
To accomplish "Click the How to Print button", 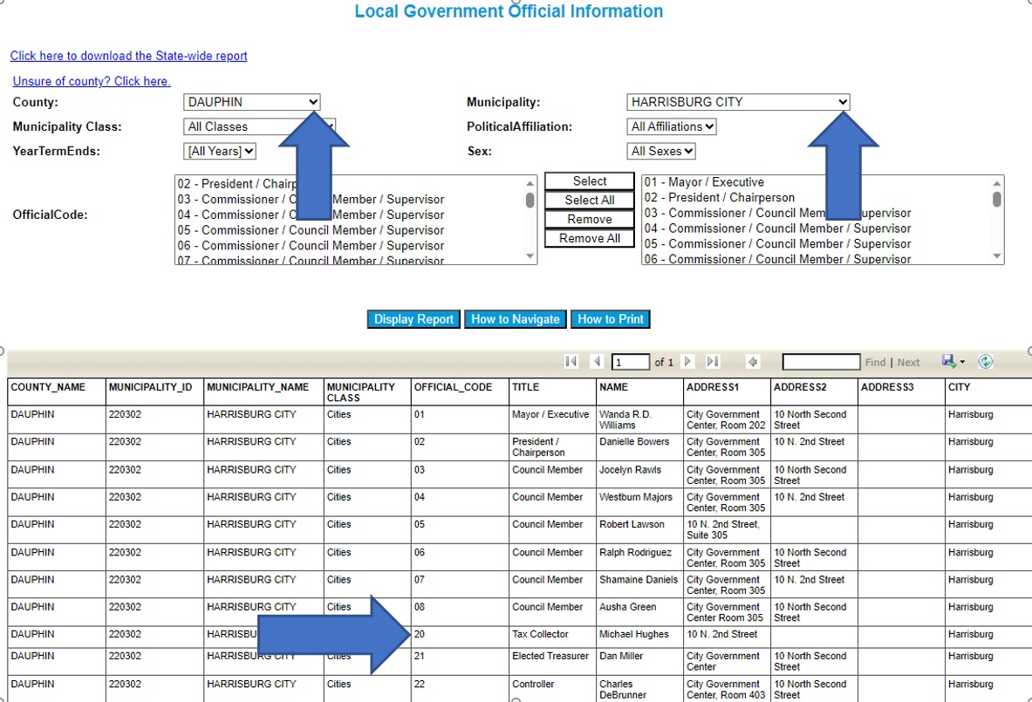I will click(x=611, y=319).
